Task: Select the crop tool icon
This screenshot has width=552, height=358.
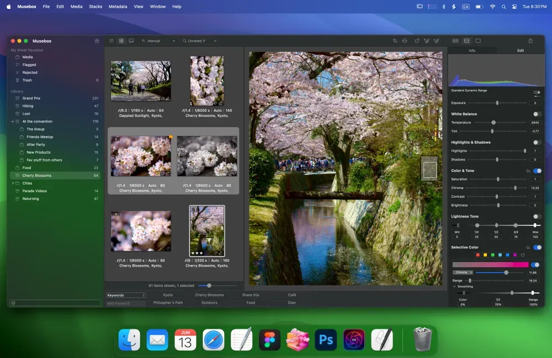Action: [395, 40]
